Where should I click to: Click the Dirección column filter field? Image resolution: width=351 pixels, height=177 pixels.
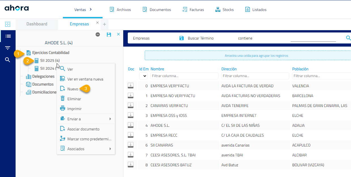click(x=255, y=76)
